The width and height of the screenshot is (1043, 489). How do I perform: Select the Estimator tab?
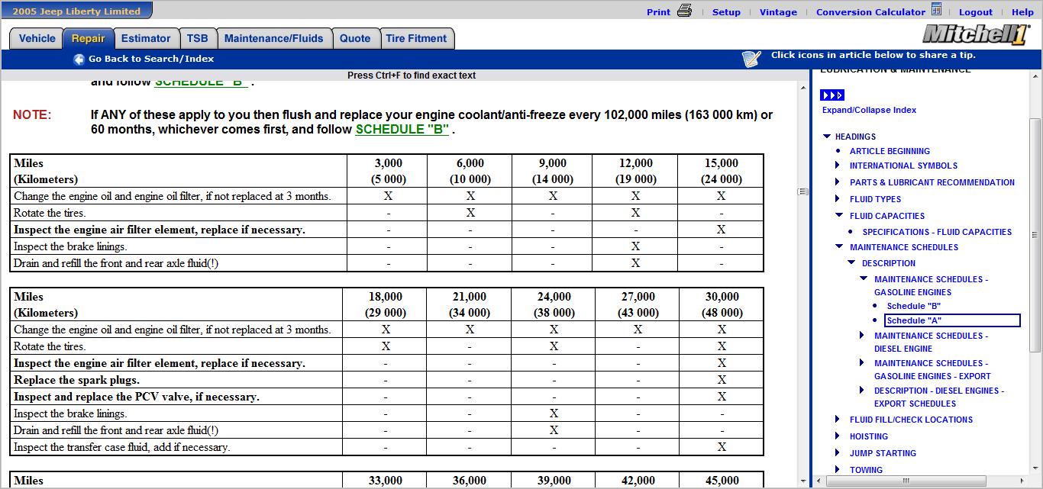146,39
